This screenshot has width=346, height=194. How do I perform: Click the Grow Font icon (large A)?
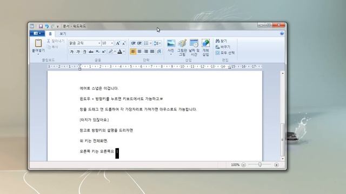click(118, 43)
